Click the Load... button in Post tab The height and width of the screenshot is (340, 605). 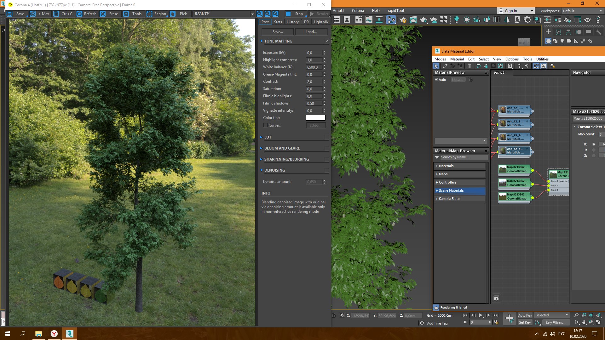tap(311, 32)
